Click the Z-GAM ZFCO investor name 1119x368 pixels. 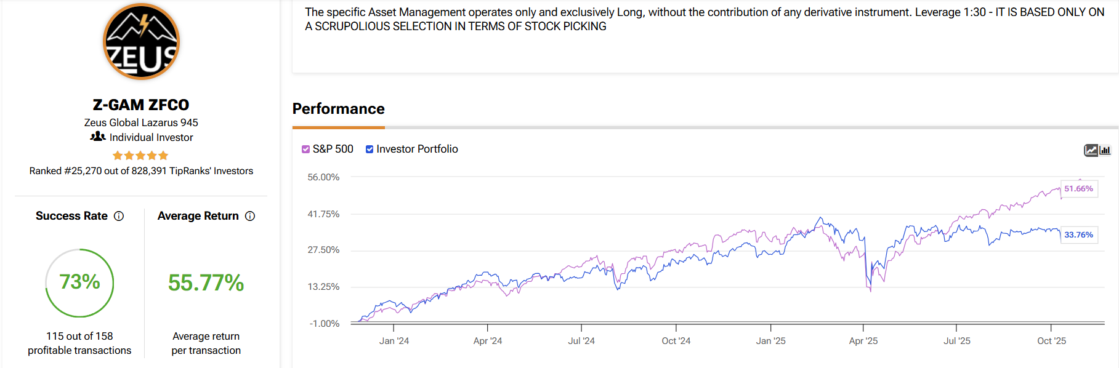(141, 105)
